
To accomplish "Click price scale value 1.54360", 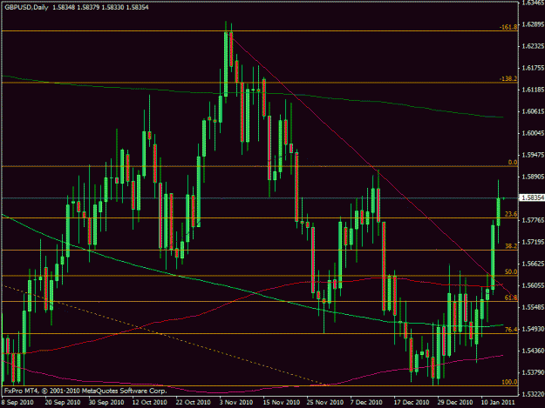I will 533,351.
